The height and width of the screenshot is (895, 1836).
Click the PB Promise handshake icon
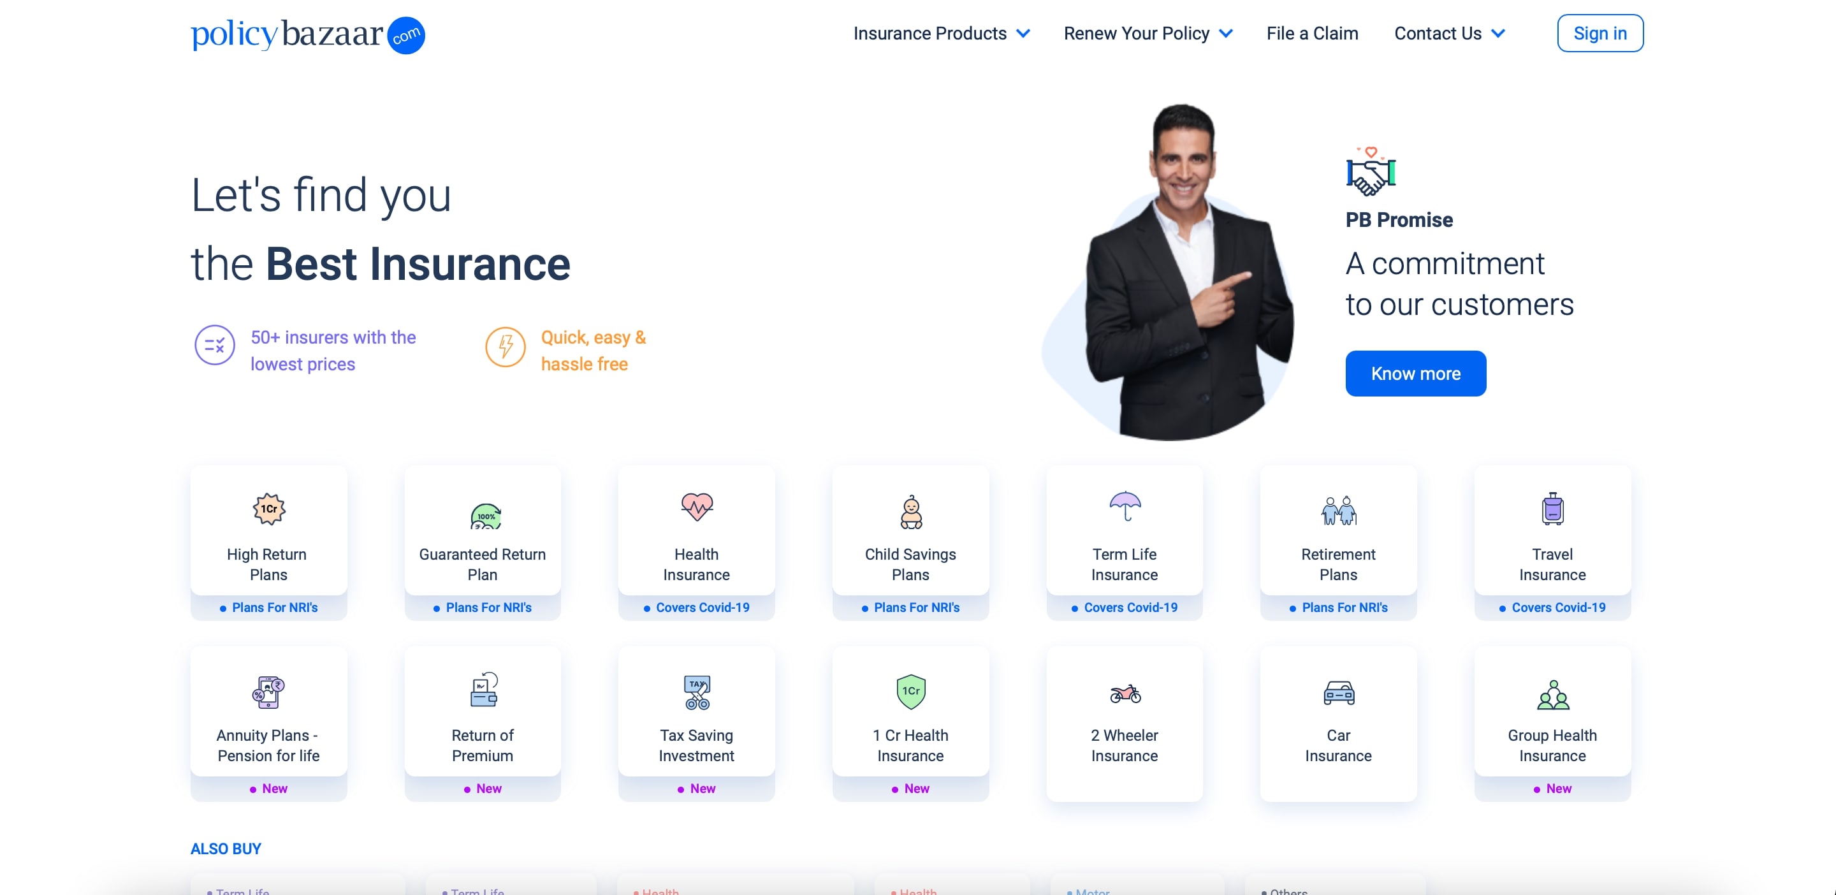(x=1370, y=171)
